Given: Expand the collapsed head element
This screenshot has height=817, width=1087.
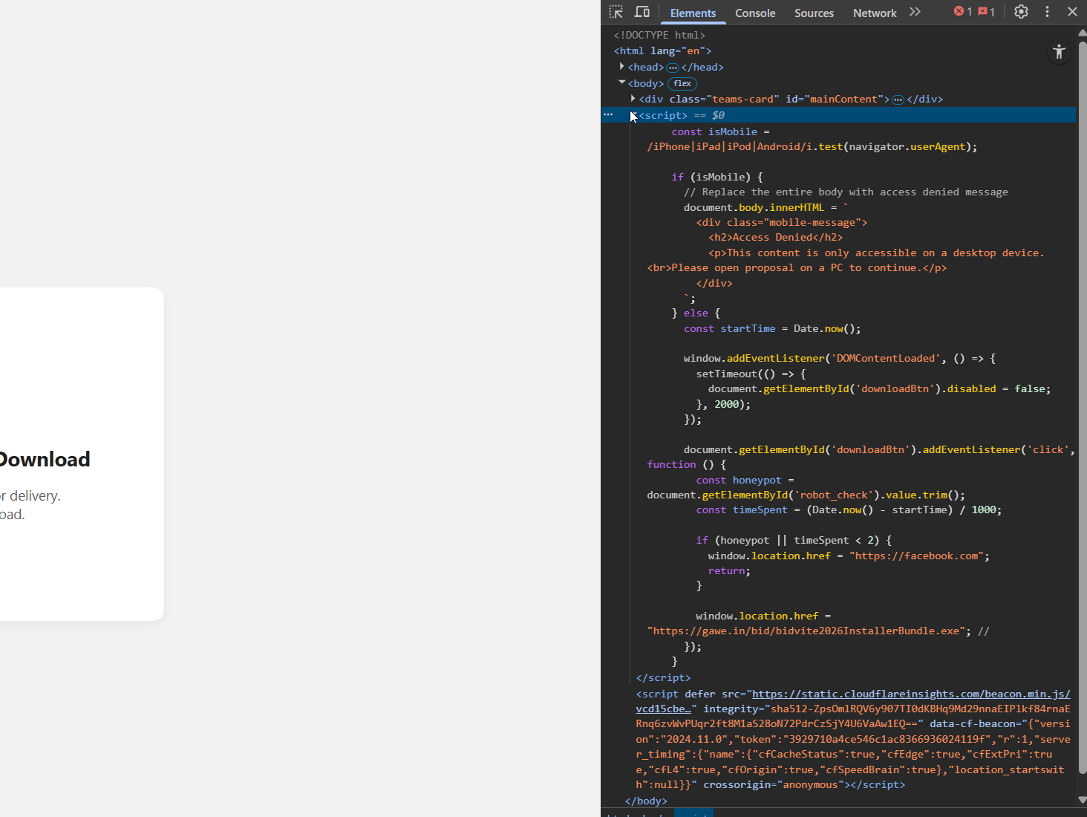Looking at the screenshot, I should [x=622, y=67].
